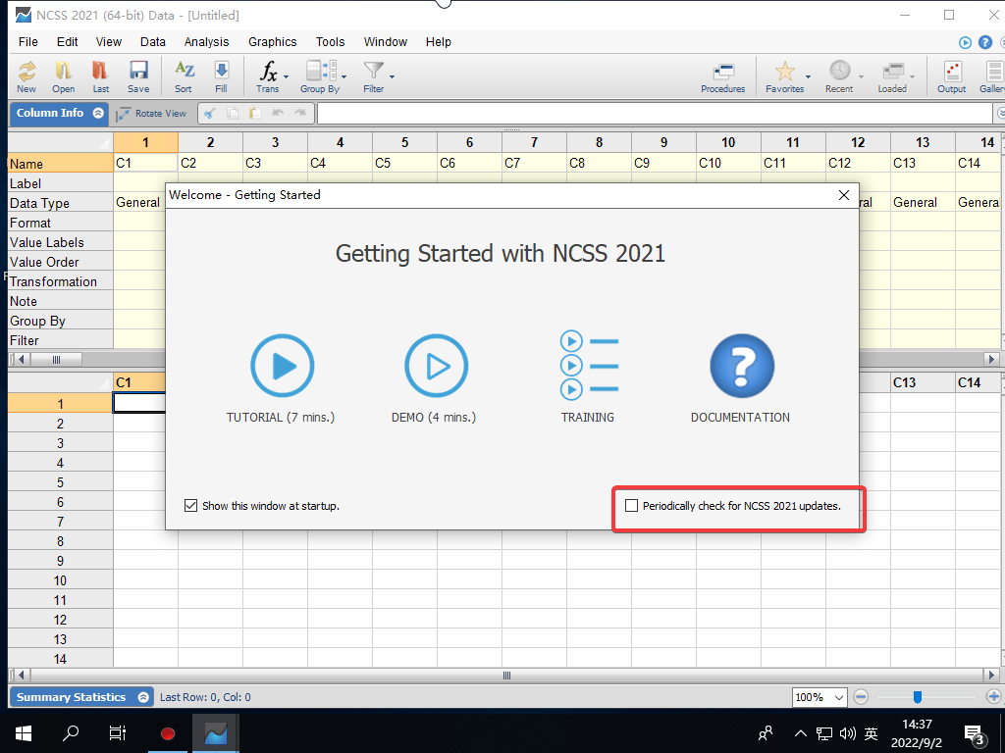Click the Filter funnel icon
Viewport: 1005px width, 753px height.
(x=374, y=76)
